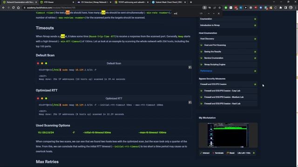The image size is (298, 167).
Task: Reset the workstation instance
Action: (230, 153)
